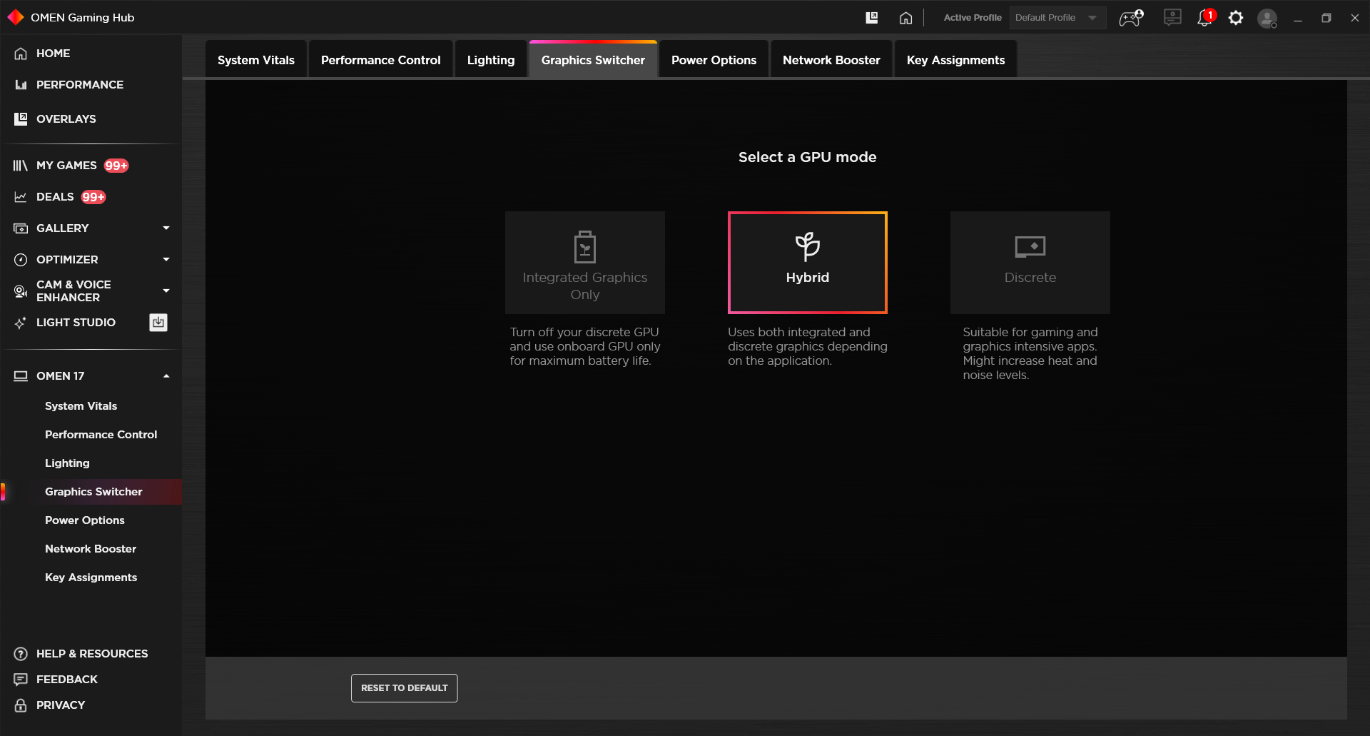Click the remote display monitor icon
The height and width of the screenshot is (736, 1370).
pos(1172,17)
